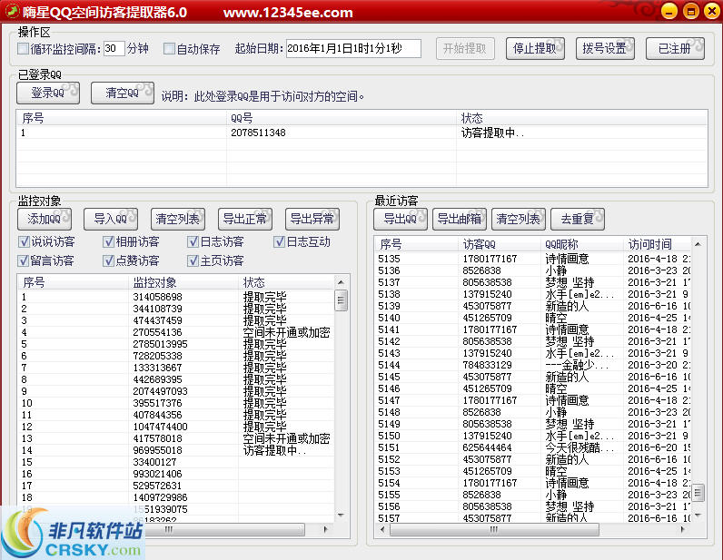723x560 pixels.
Task: Toggle 日志互动 checkbox
Action: pos(279,241)
